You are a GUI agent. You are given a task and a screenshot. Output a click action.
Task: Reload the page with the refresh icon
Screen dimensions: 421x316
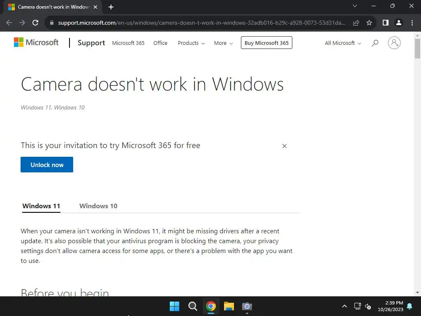35,23
